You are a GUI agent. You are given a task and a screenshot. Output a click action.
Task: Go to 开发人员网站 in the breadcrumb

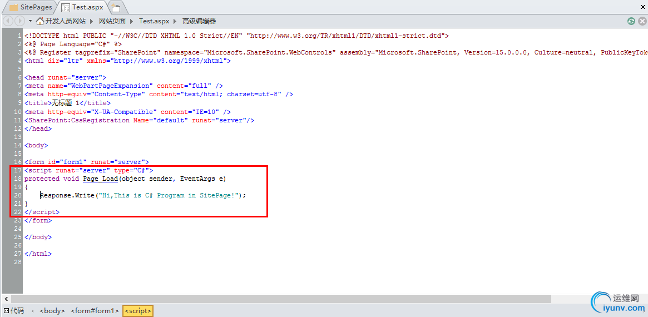point(66,21)
